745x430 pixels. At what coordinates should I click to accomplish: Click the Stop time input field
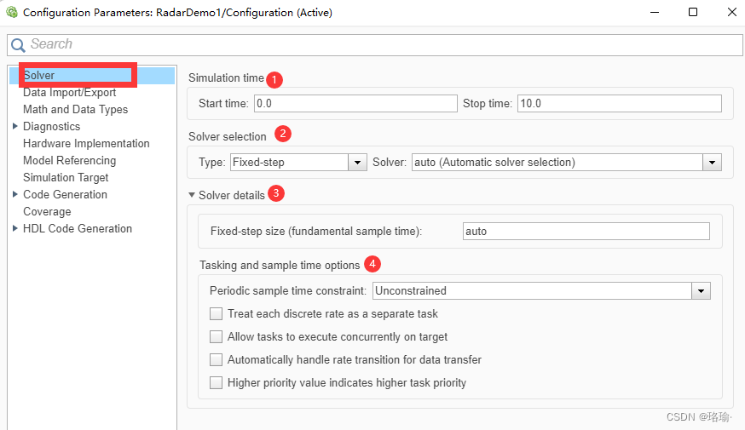tap(619, 104)
